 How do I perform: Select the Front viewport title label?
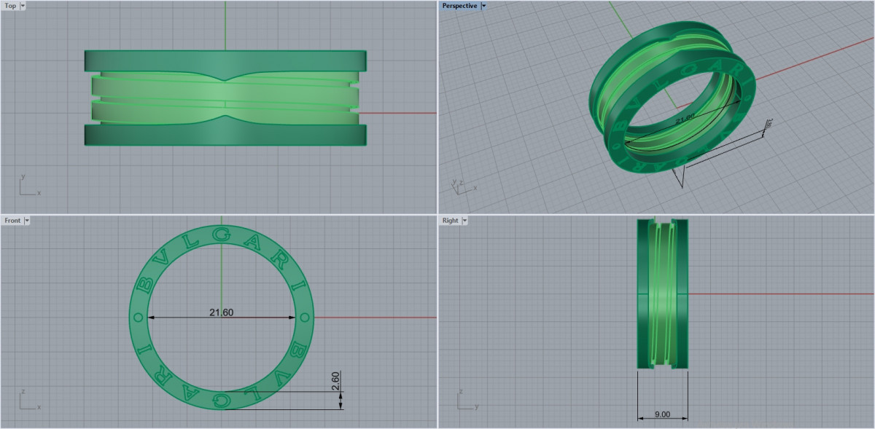12,220
